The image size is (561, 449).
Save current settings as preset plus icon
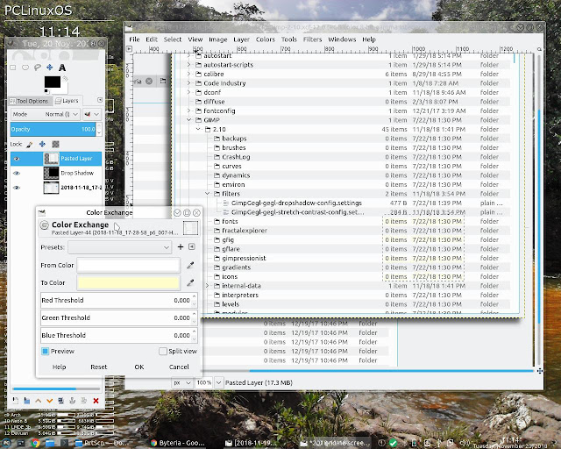(x=181, y=246)
